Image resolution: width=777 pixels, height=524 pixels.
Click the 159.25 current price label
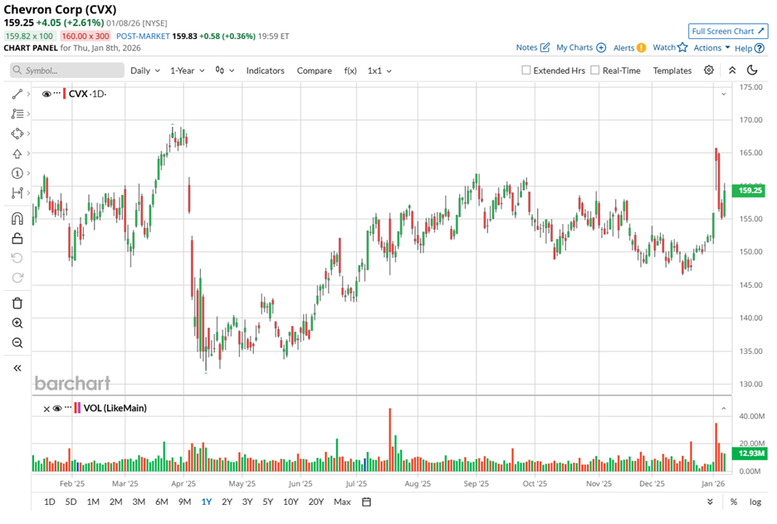[750, 191]
